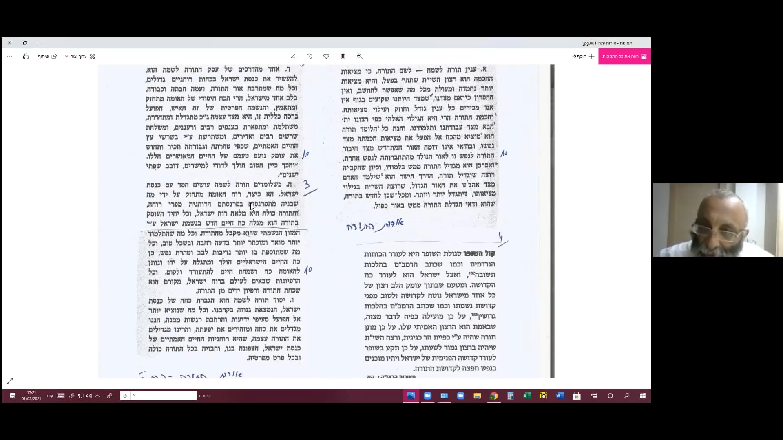The image size is (783, 440).
Task: Open the Word taskbar icon
Action: [560, 396]
